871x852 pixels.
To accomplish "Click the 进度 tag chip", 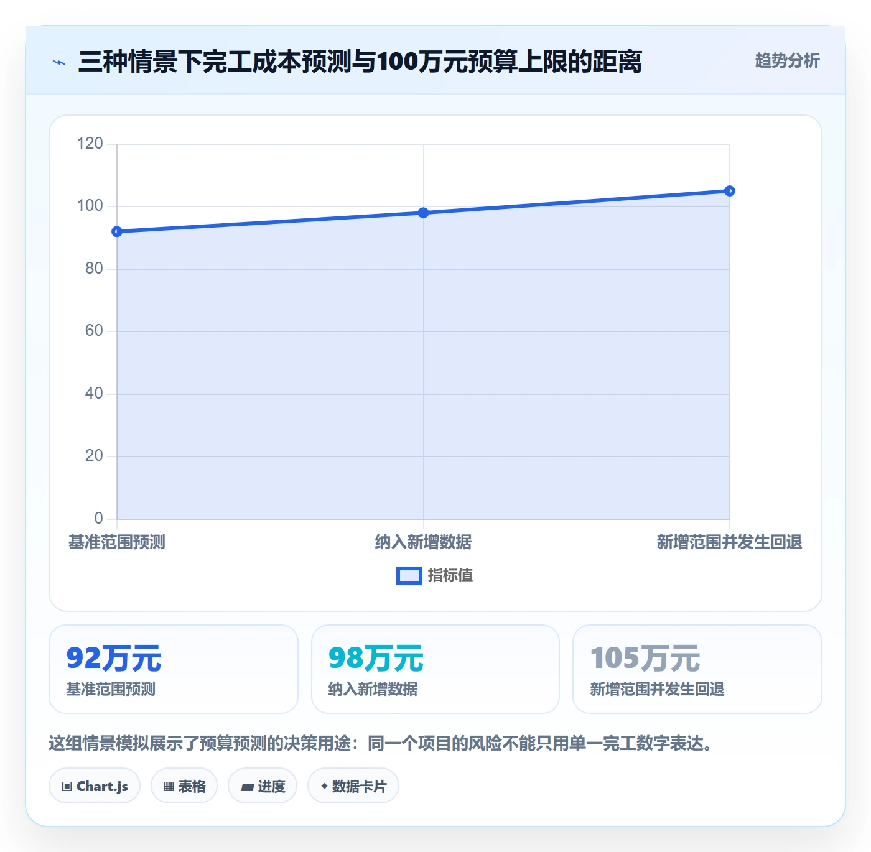I will [263, 786].
